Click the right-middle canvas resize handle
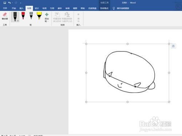This screenshot has height=136, width=182. (169, 73)
